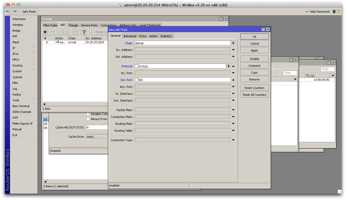The height and width of the screenshot is (200, 346).
Task: Expand the Packet Mark field
Action: click(x=233, y=110)
